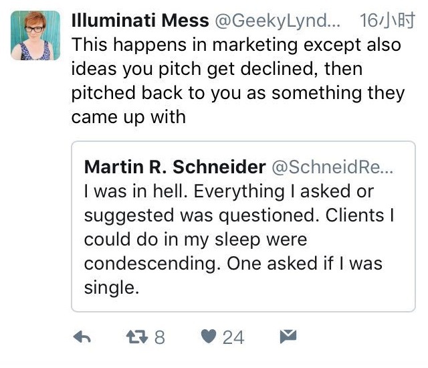Open the Illuminati Mess display name
Viewport: 428px width, 368px height.
(139, 22)
